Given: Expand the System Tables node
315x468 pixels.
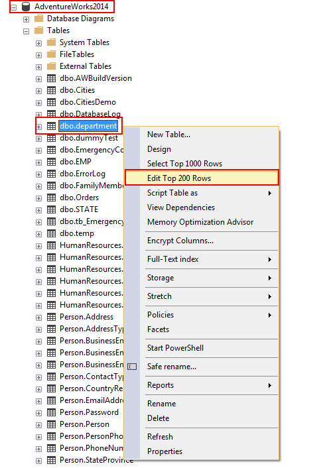Looking at the screenshot, I should click(39, 43).
